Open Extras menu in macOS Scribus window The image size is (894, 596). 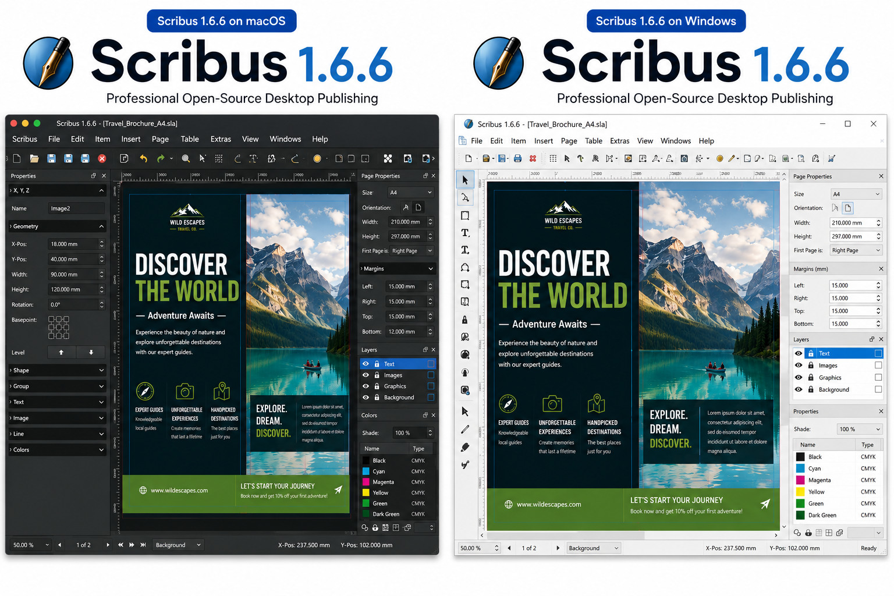(x=221, y=139)
